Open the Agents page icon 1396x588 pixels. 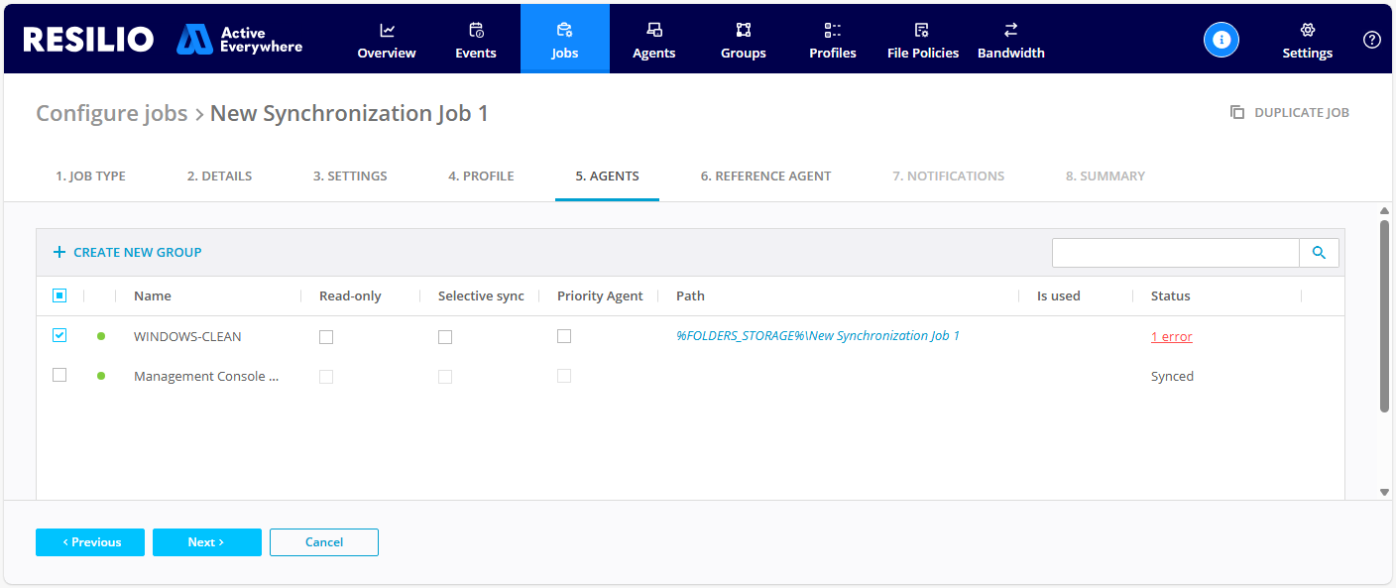(654, 31)
